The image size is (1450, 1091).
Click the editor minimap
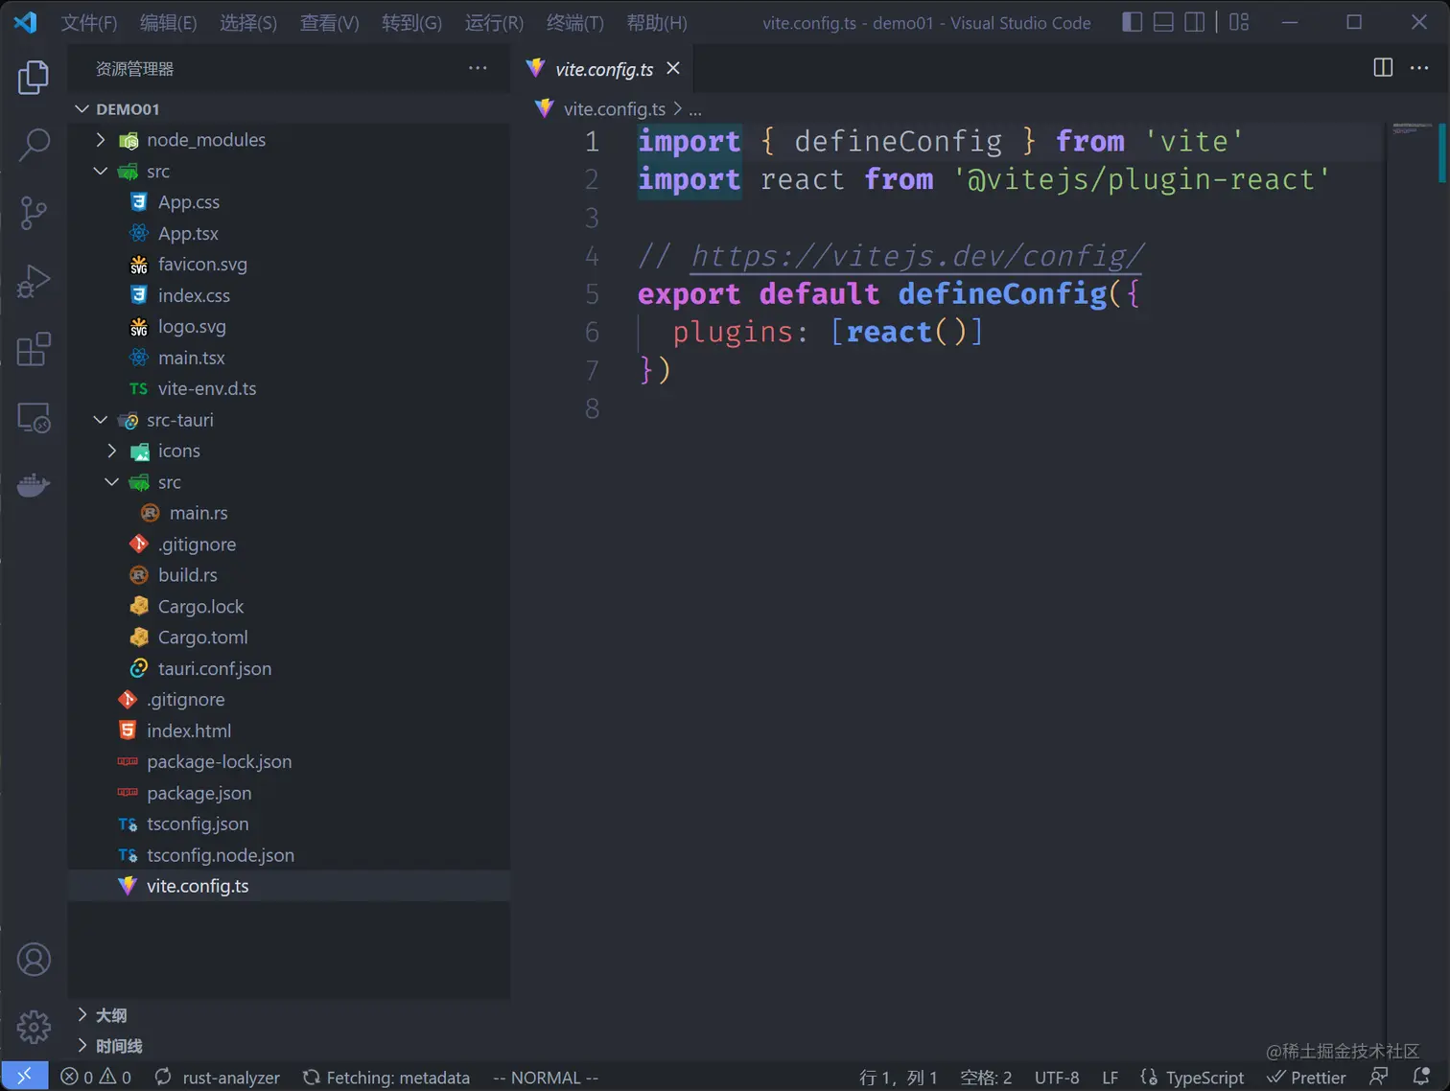(1412, 128)
